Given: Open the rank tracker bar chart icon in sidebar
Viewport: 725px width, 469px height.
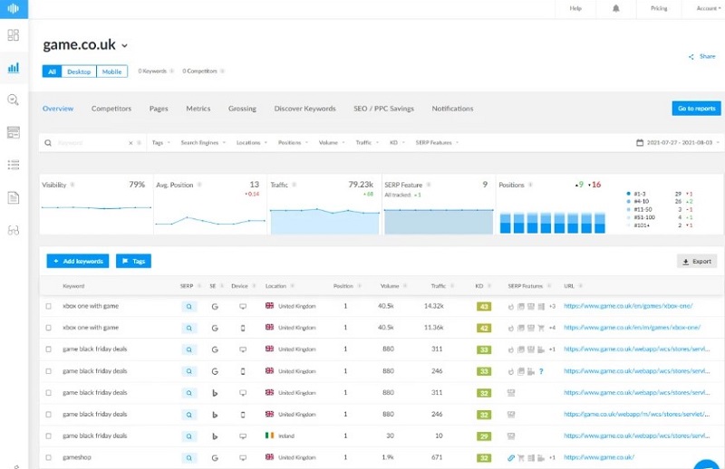Looking at the screenshot, I should pos(14,68).
